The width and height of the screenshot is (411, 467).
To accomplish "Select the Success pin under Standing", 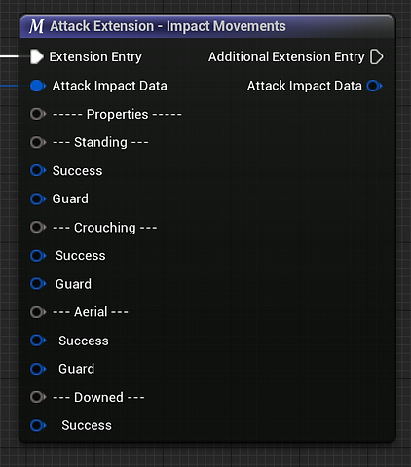I will click(x=38, y=170).
